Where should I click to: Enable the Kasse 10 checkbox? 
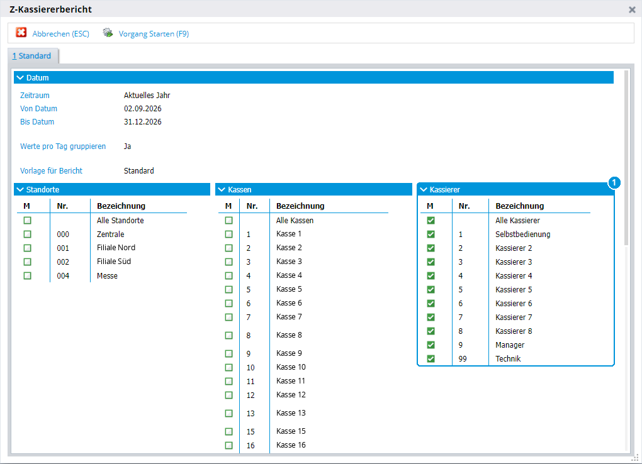(x=229, y=367)
